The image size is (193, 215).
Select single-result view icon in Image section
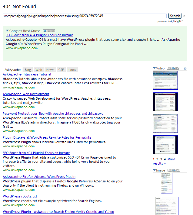tap(170, 170)
